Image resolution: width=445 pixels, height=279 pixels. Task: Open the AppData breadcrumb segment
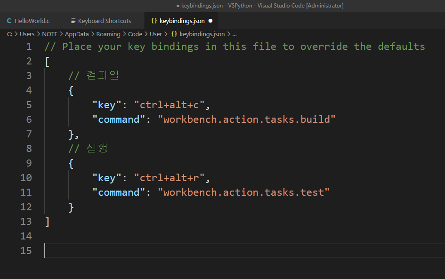pyautogui.click(x=77, y=34)
